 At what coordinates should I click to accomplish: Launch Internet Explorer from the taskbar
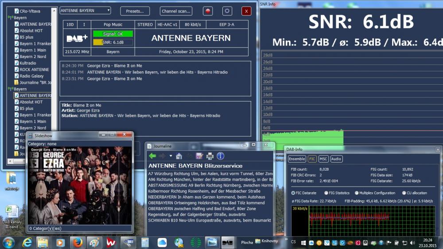tap(27, 242)
